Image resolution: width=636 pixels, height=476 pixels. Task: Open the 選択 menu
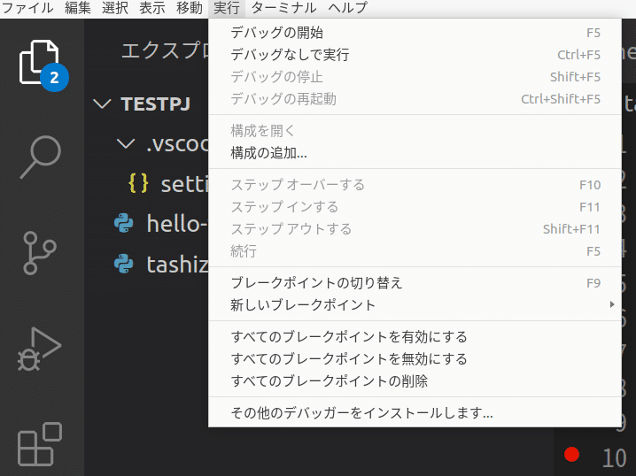coord(115,8)
